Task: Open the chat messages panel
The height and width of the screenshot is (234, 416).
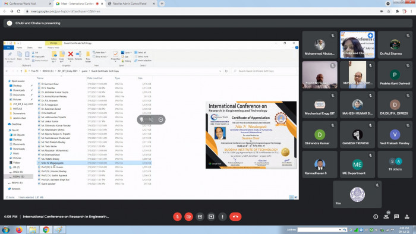Action: coord(396,217)
